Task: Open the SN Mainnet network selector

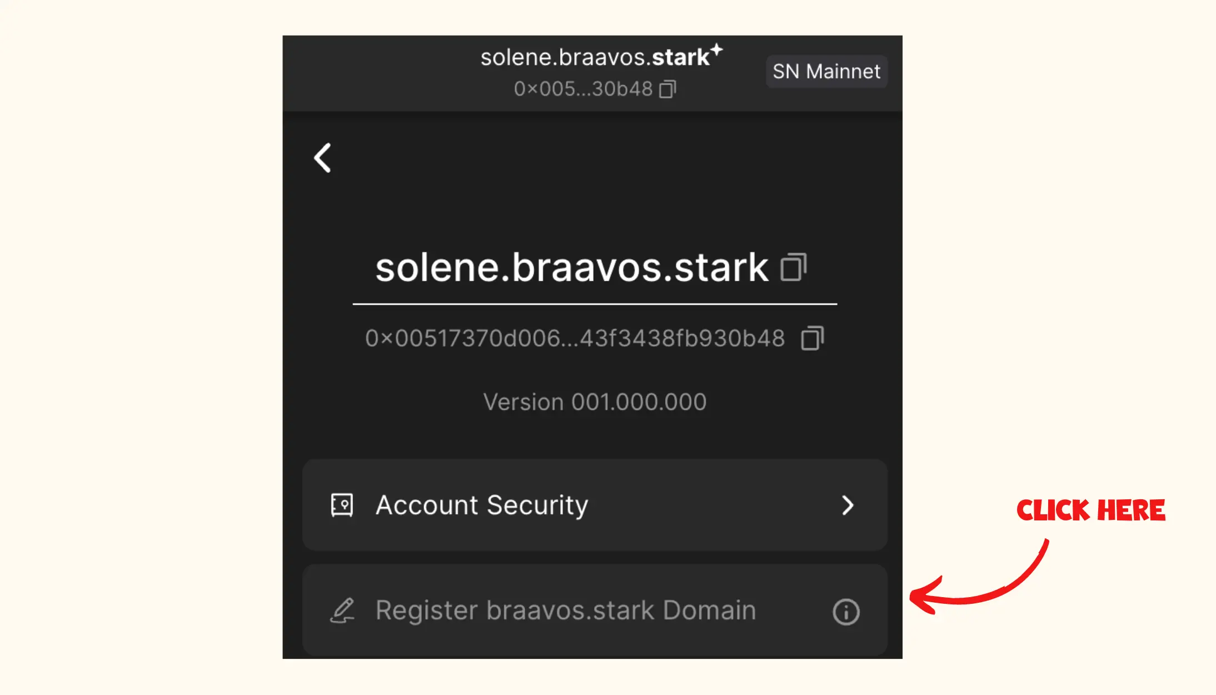Action: tap(826, 71)
